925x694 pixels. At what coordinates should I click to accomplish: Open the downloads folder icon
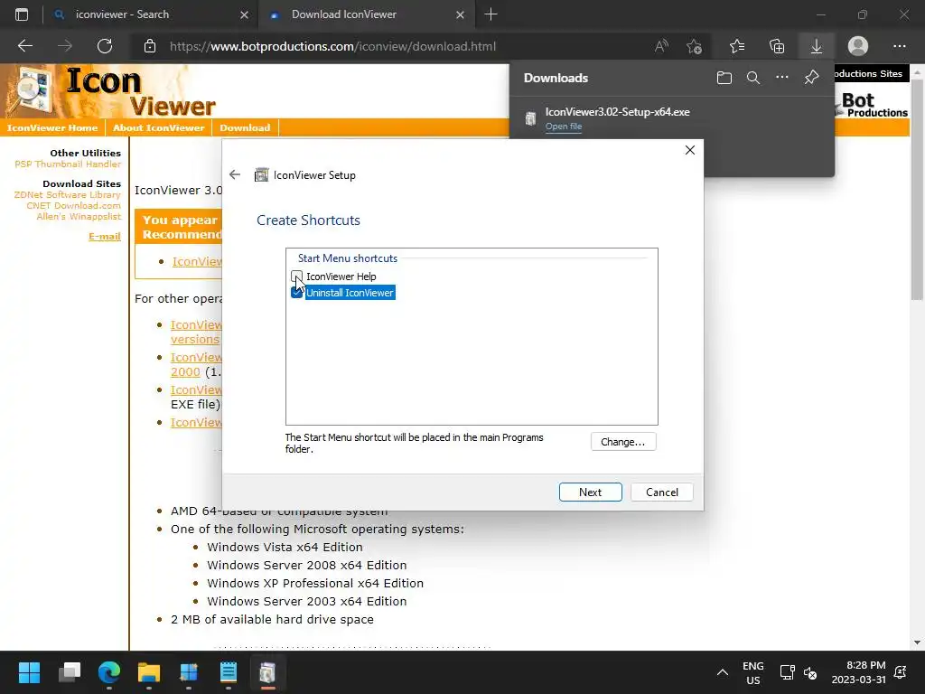point(724,78)
